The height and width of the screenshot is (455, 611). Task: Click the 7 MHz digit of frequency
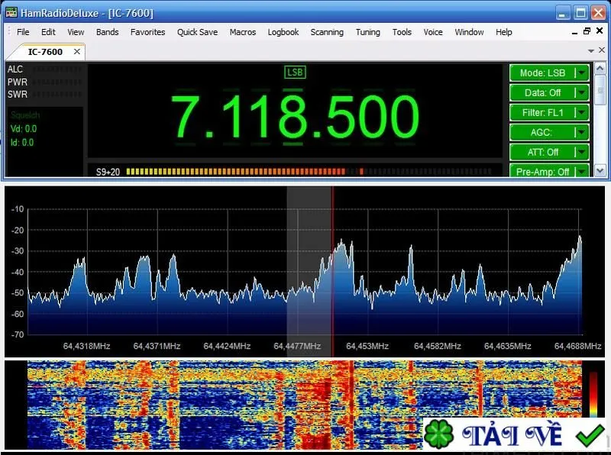(185, 117)
